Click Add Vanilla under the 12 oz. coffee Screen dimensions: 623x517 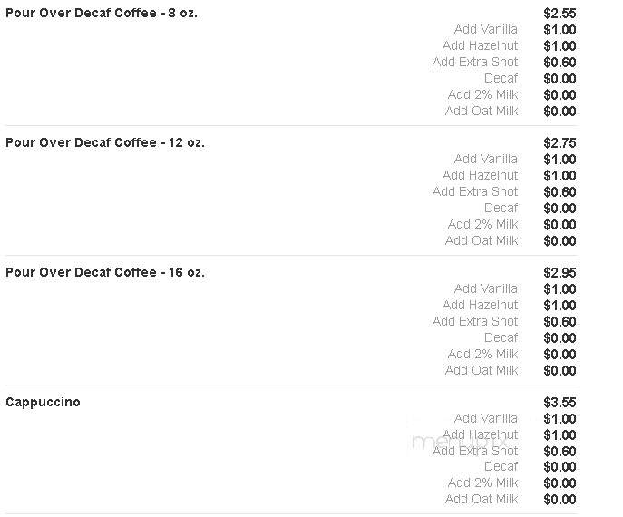[x=485, y=159]
